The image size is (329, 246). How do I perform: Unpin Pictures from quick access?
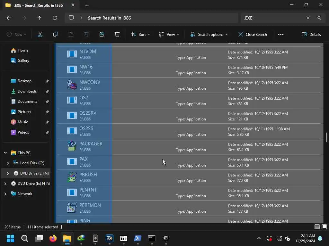click(48, 112)
